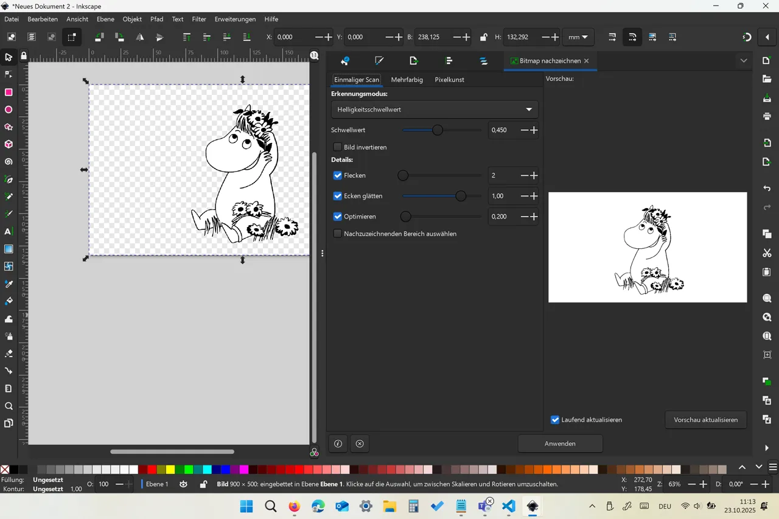The width and height of the screenshot is (779, 519).
Task: Click the Undo icon in command bar
Action: (767, 189)
